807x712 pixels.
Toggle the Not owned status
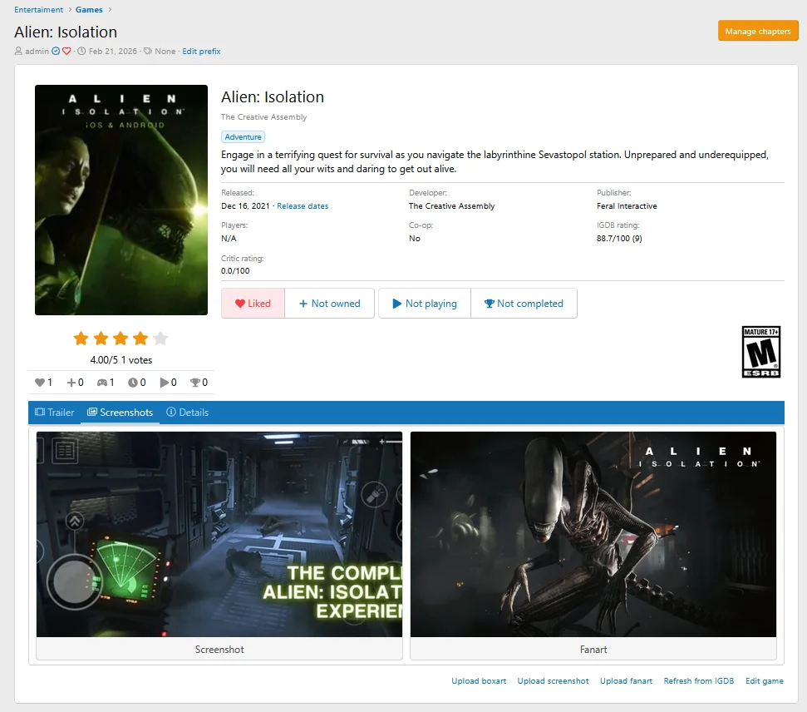tap(329, 304)
